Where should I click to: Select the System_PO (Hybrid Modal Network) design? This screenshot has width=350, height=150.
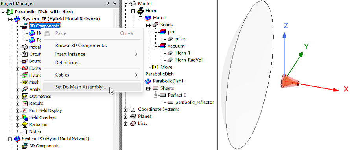[55, 139]
